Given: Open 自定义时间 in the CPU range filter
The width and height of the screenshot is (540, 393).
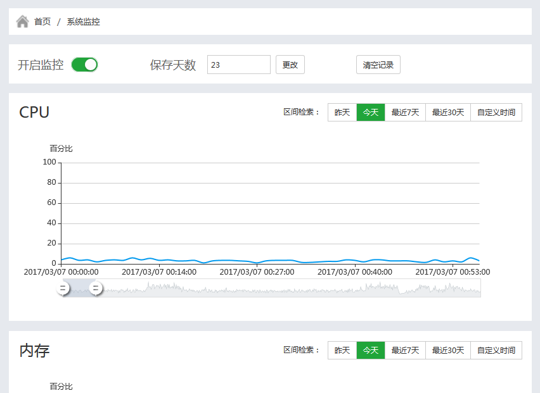Looking at the screenshot, I should pyautogui.click(x=496, y=113).
